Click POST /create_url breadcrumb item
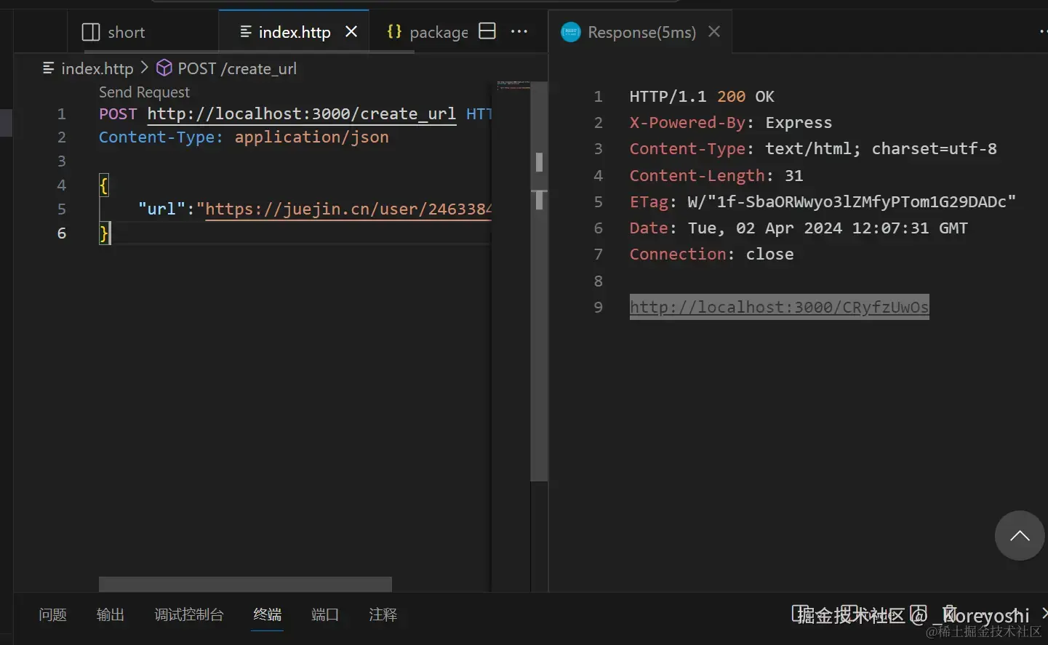 click(237, 68)
